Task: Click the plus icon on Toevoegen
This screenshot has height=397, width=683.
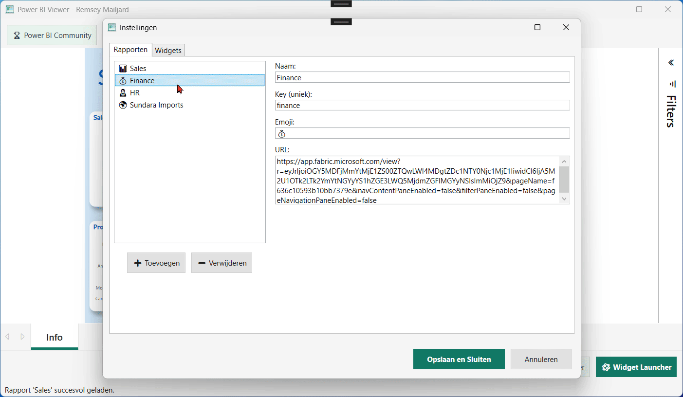Action: 138,263
